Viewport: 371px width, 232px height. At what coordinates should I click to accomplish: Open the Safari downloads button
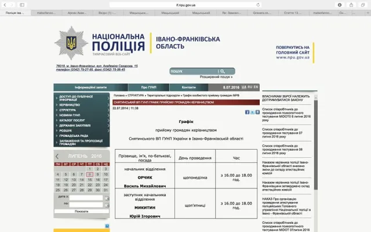[340, 5]
